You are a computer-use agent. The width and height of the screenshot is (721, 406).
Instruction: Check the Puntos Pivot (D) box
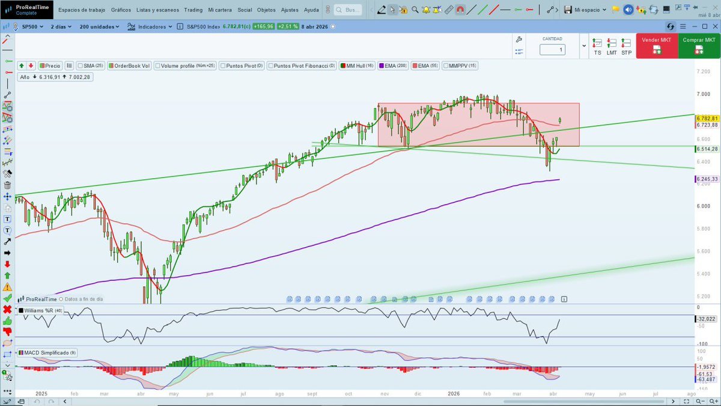point(222,66)
